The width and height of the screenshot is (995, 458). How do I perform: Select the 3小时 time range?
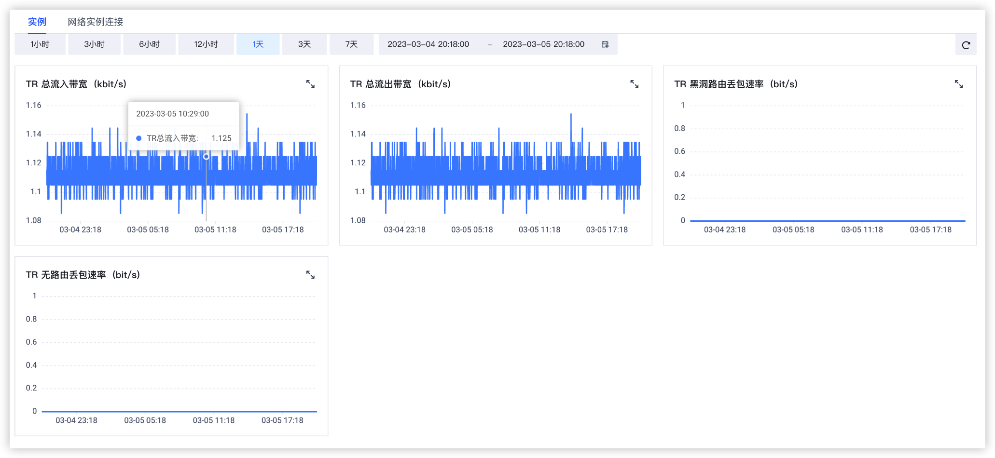(x=94, y=44)
